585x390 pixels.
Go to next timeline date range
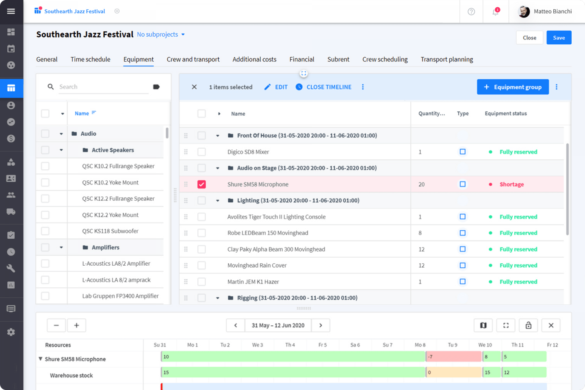tap(321, 325)
